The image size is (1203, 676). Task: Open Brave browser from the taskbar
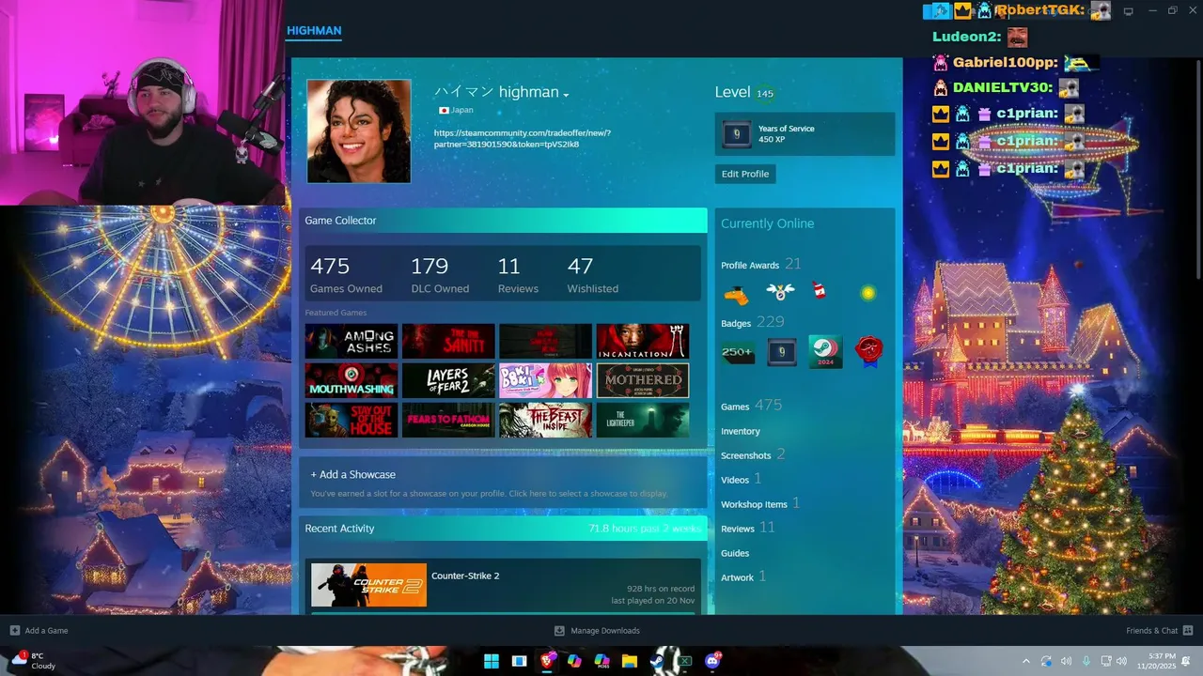[x=547, y=661]
